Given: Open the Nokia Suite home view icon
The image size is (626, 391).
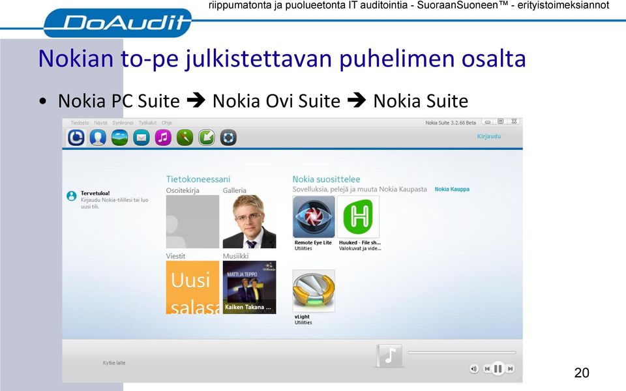Looking at the screenshot, I should [x=76, y=138].
